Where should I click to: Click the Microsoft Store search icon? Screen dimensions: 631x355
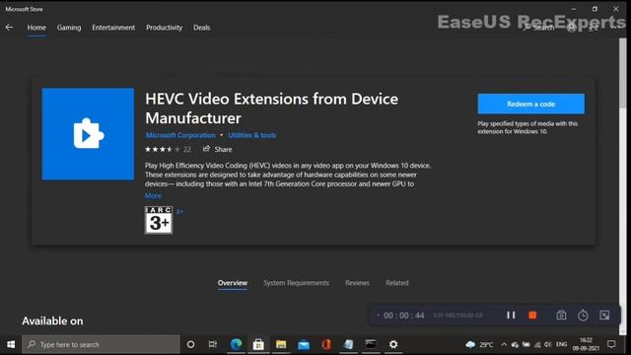[526, 28]
